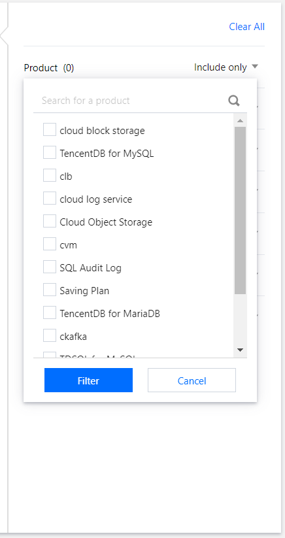Viewport: 285px width, 538px height.
Task: Click the Cancel button
Action: (x=192, y=380)
